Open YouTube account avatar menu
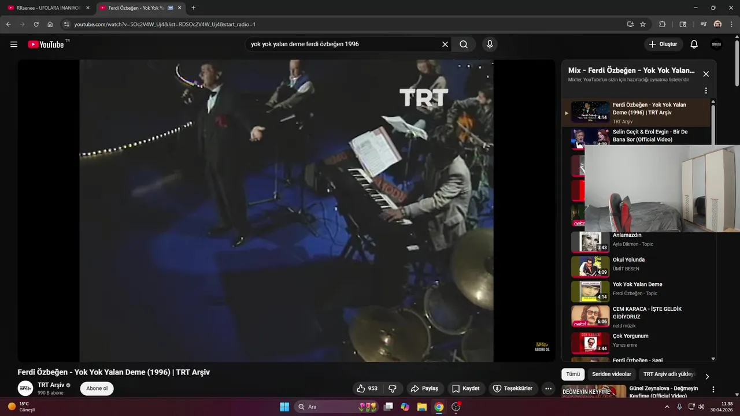Image resolution: width=740 pixels, height=416 pixels. (716, 44)
